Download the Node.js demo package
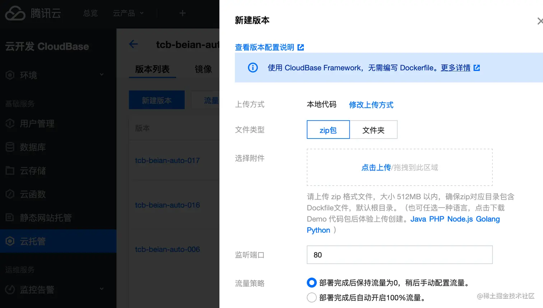 point(460,219)
